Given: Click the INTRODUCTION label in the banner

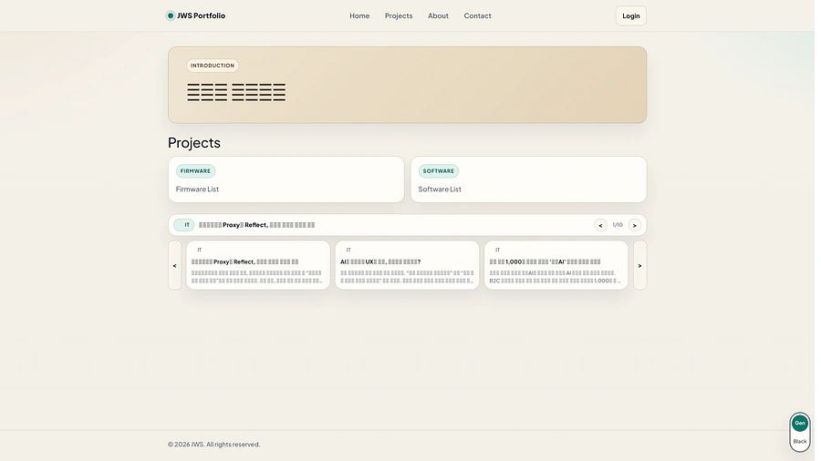Looking at the screenshot, I should (213, 66).
